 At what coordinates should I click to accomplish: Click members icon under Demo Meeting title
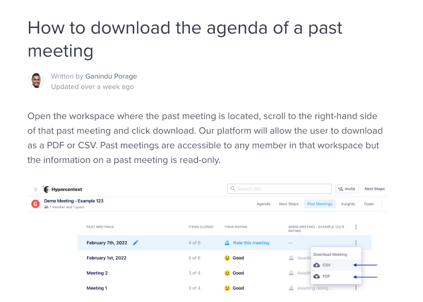tap(46, 207)
